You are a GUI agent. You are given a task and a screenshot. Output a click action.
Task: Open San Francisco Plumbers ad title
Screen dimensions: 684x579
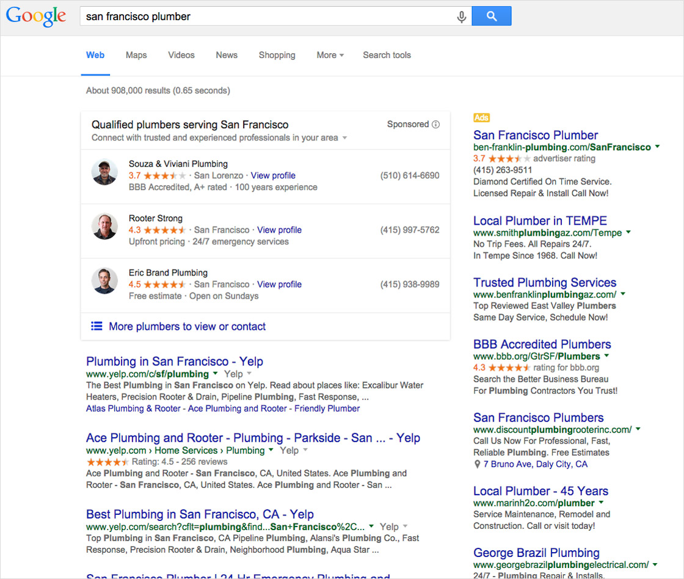(x=539, y=418)
